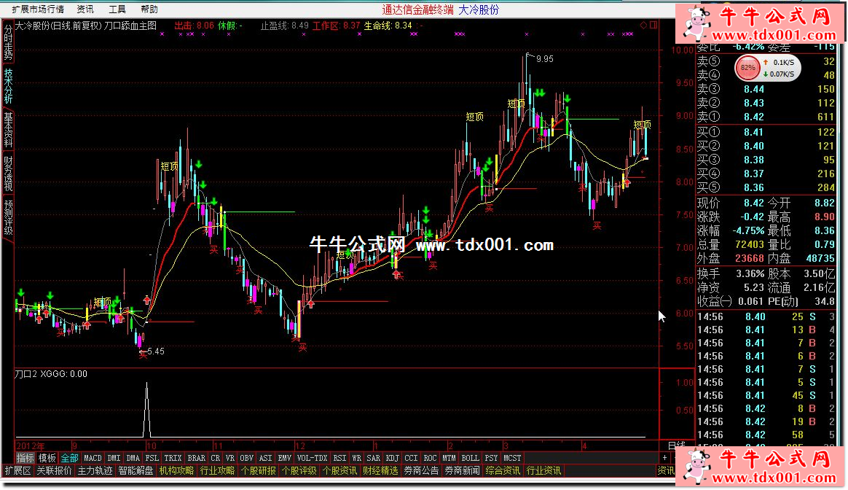Show the DMA indicator
Image resolution: width=848 pixels, height=490 pixels.
click(x=133, y=458)
